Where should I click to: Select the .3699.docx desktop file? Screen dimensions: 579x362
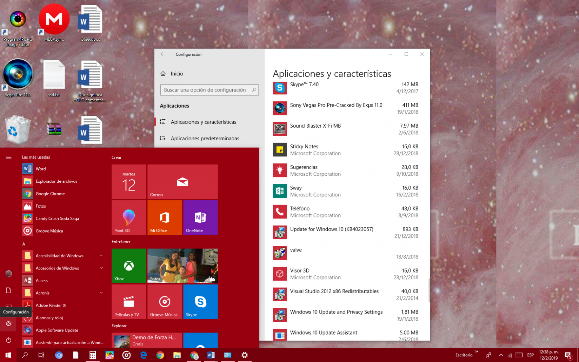click(90, 23)
